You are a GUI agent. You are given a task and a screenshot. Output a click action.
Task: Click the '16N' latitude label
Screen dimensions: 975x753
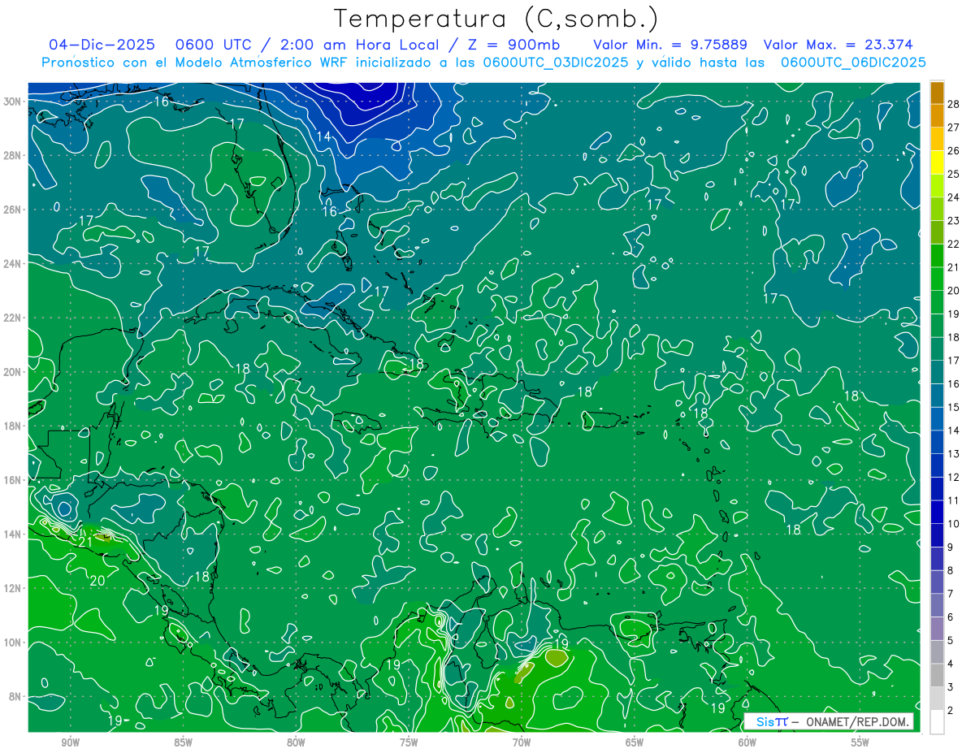tap(12, 480)
